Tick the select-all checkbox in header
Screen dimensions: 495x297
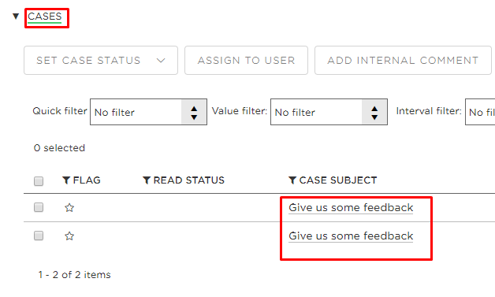[x=39, y=181]
